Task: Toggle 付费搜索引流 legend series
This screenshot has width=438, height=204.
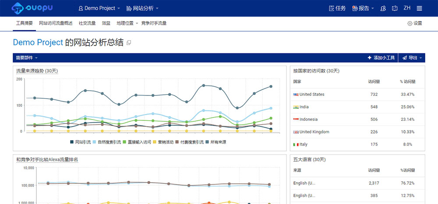Action: point(189,142)
